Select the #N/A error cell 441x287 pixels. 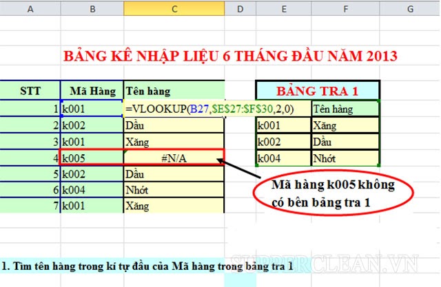tap(174, 158)
